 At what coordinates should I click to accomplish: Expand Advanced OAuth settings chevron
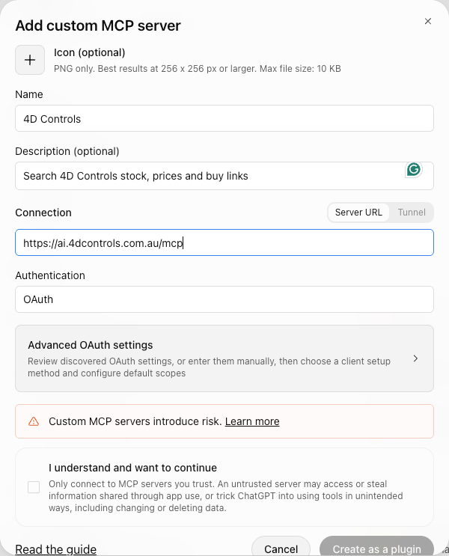point(415,358)
